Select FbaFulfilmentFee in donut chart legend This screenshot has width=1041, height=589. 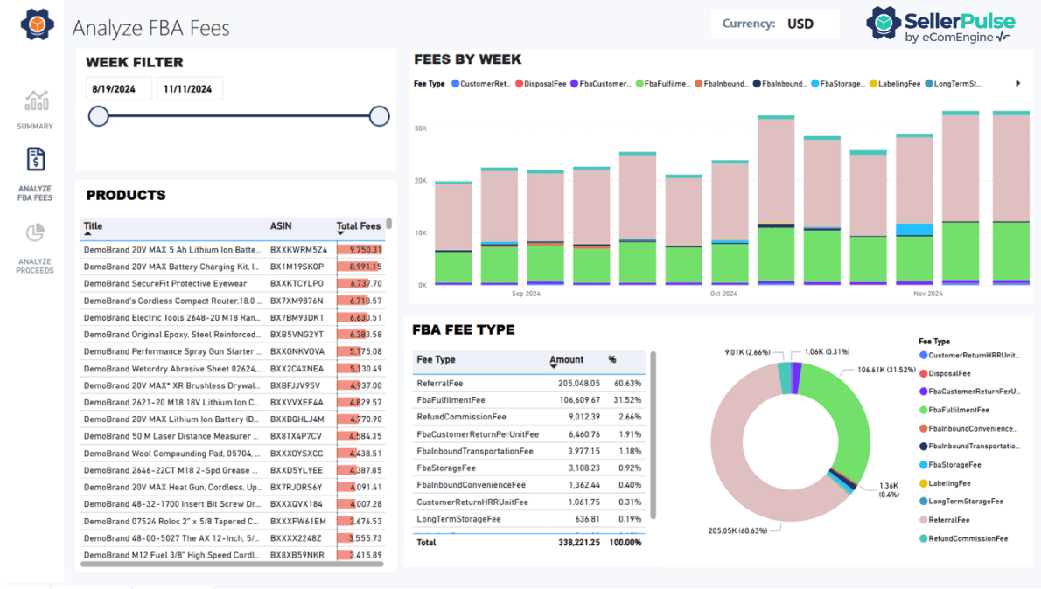tap(954, 410)
